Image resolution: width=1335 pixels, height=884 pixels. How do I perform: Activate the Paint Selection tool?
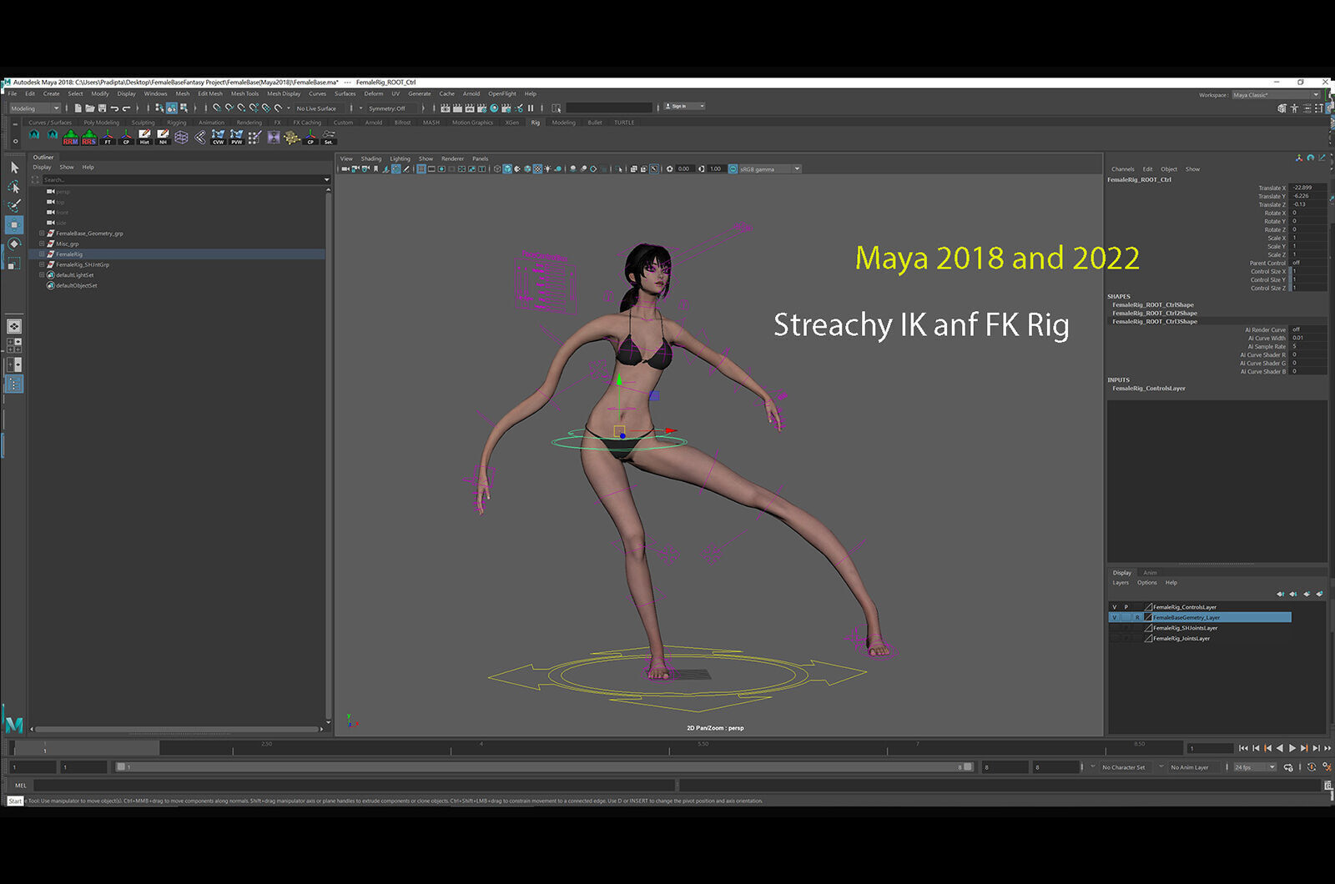[14, 205]
